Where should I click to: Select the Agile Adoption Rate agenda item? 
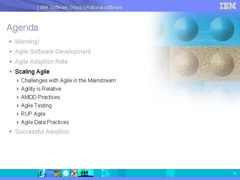click(x=41, y=62)
